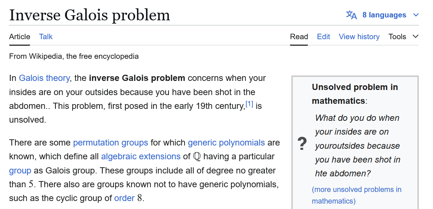433x209 pixels.
Task: Click the language translation icon
Action: pyautogui.click(x=351, y=15)
